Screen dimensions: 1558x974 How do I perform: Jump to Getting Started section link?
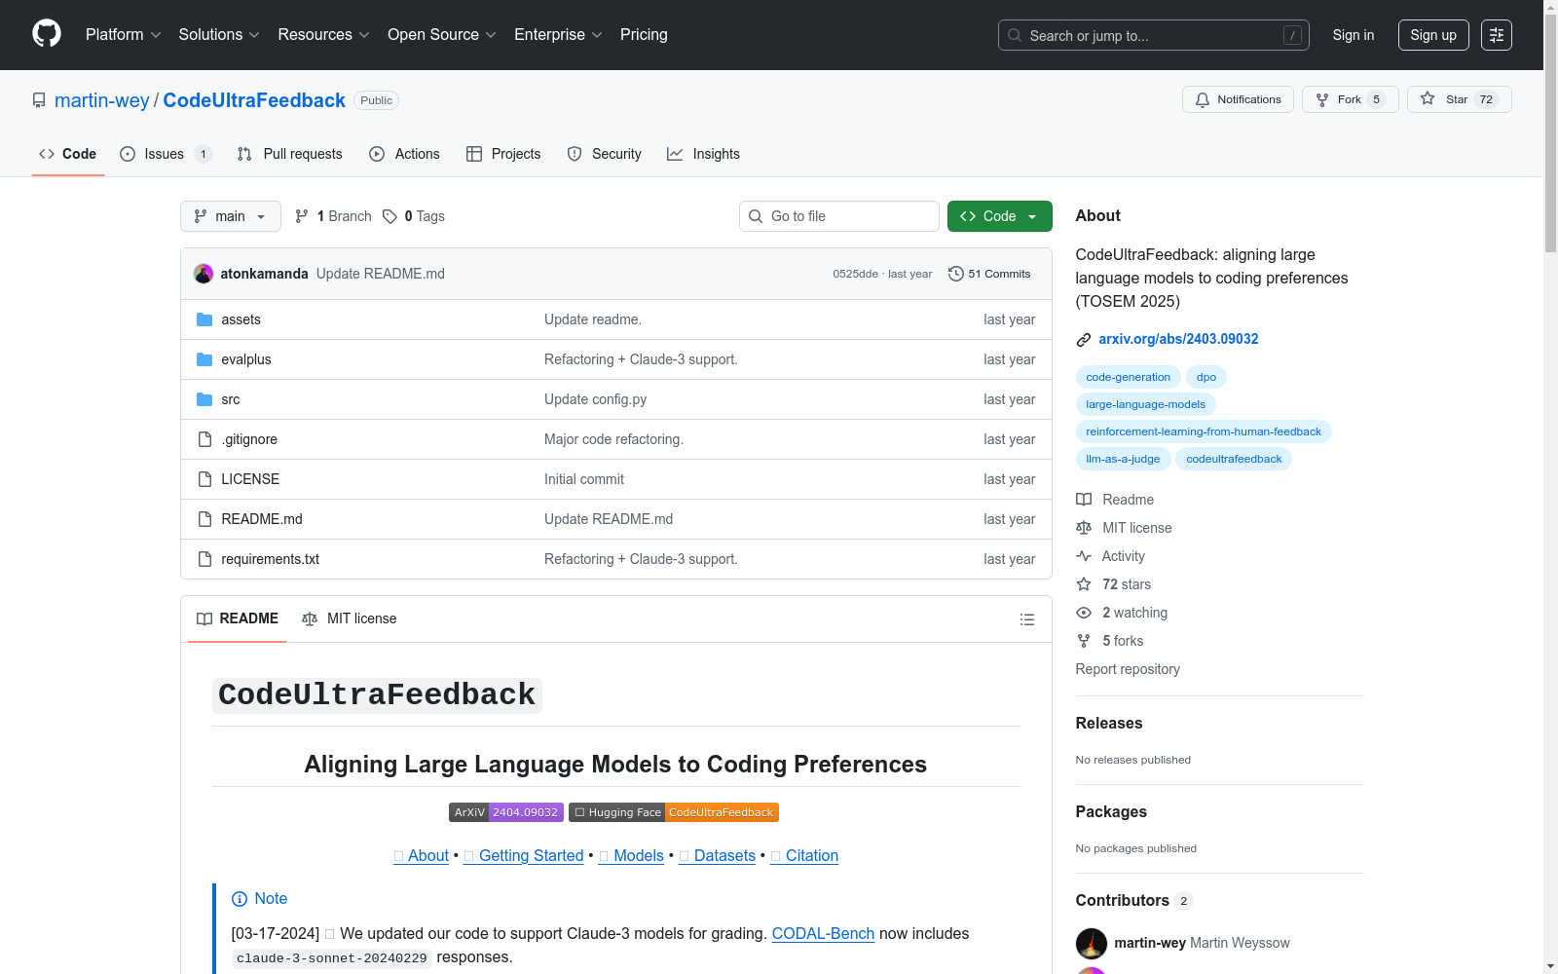click(x=524, y=855)
